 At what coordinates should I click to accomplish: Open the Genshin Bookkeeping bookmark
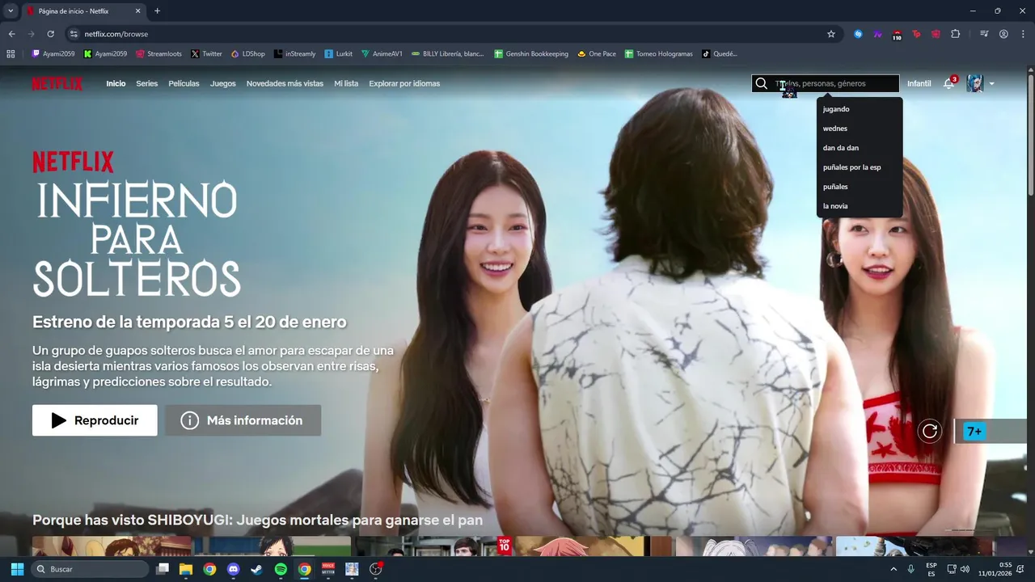(531, 54)
